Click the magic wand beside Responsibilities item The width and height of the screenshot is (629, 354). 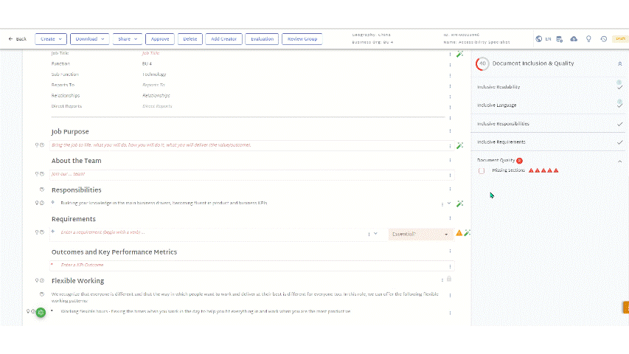(459, 204)
